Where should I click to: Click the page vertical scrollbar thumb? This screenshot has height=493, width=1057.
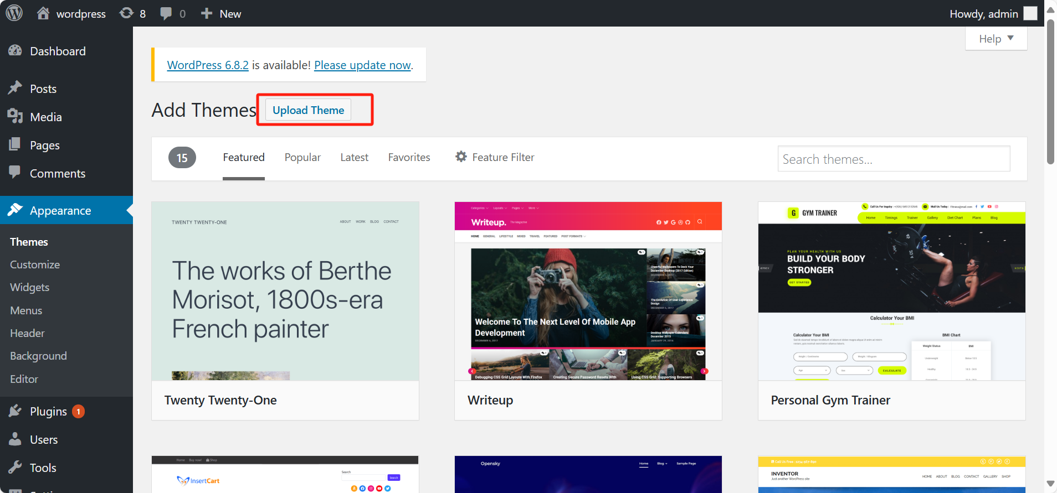1050,92
